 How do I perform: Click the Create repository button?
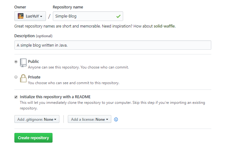(x=33, y=138)
